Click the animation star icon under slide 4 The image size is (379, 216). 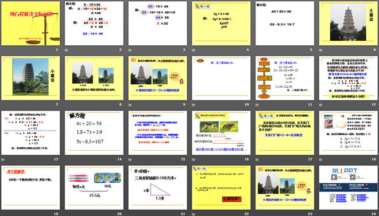194,50
